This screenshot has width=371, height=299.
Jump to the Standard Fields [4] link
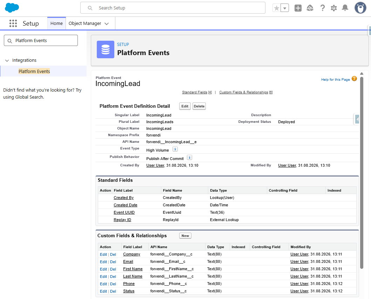197,92
